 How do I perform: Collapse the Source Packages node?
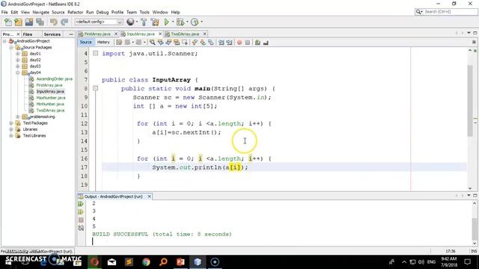tap(11, 47)
